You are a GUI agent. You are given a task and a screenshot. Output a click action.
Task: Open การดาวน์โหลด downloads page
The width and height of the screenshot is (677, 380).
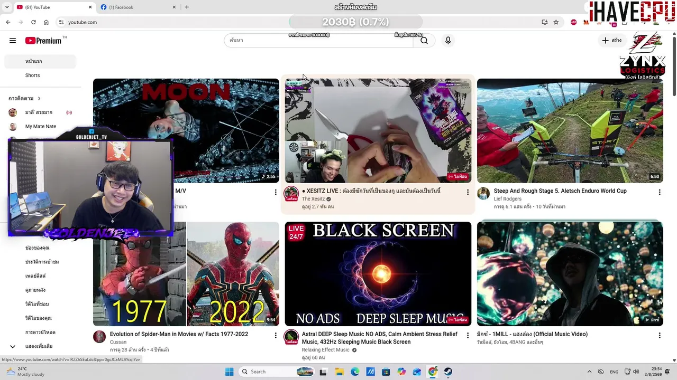point(40,332)
